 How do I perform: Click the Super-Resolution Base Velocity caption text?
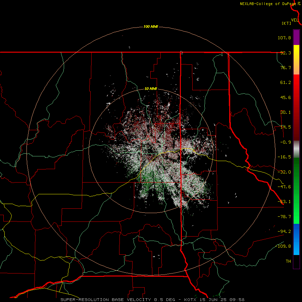click(x=152, y=300)
